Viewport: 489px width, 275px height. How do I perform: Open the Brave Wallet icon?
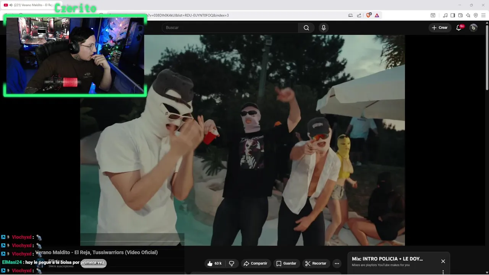460,15
